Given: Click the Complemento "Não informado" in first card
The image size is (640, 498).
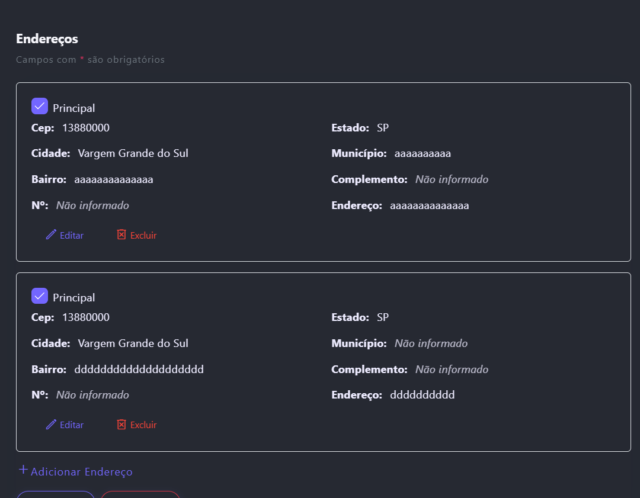Looking at the screenshot, I should pyautogui.click(x=452, y=179).
